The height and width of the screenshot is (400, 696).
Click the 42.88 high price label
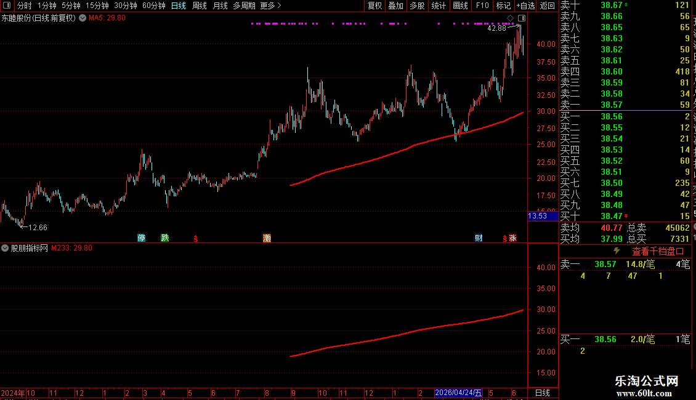click(x=496, y=28)
